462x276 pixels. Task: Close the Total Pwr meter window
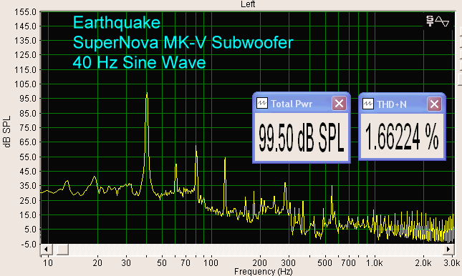(339, 103)
